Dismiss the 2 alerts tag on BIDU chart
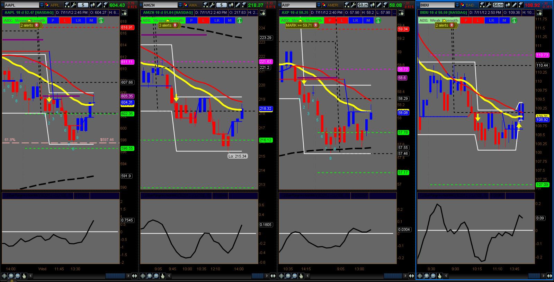This screenshot has width=554, height=282. (452, 25)
